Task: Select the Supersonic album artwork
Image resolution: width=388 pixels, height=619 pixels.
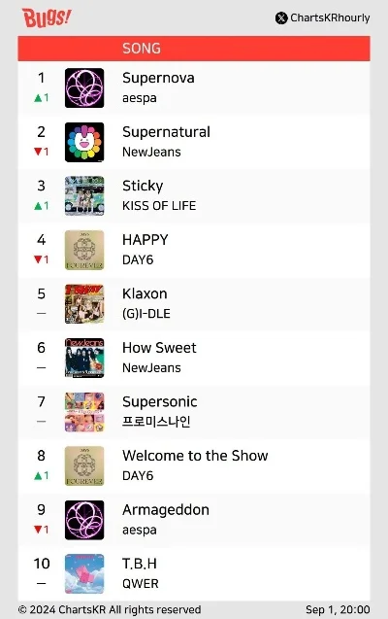Action: (84, 412)
